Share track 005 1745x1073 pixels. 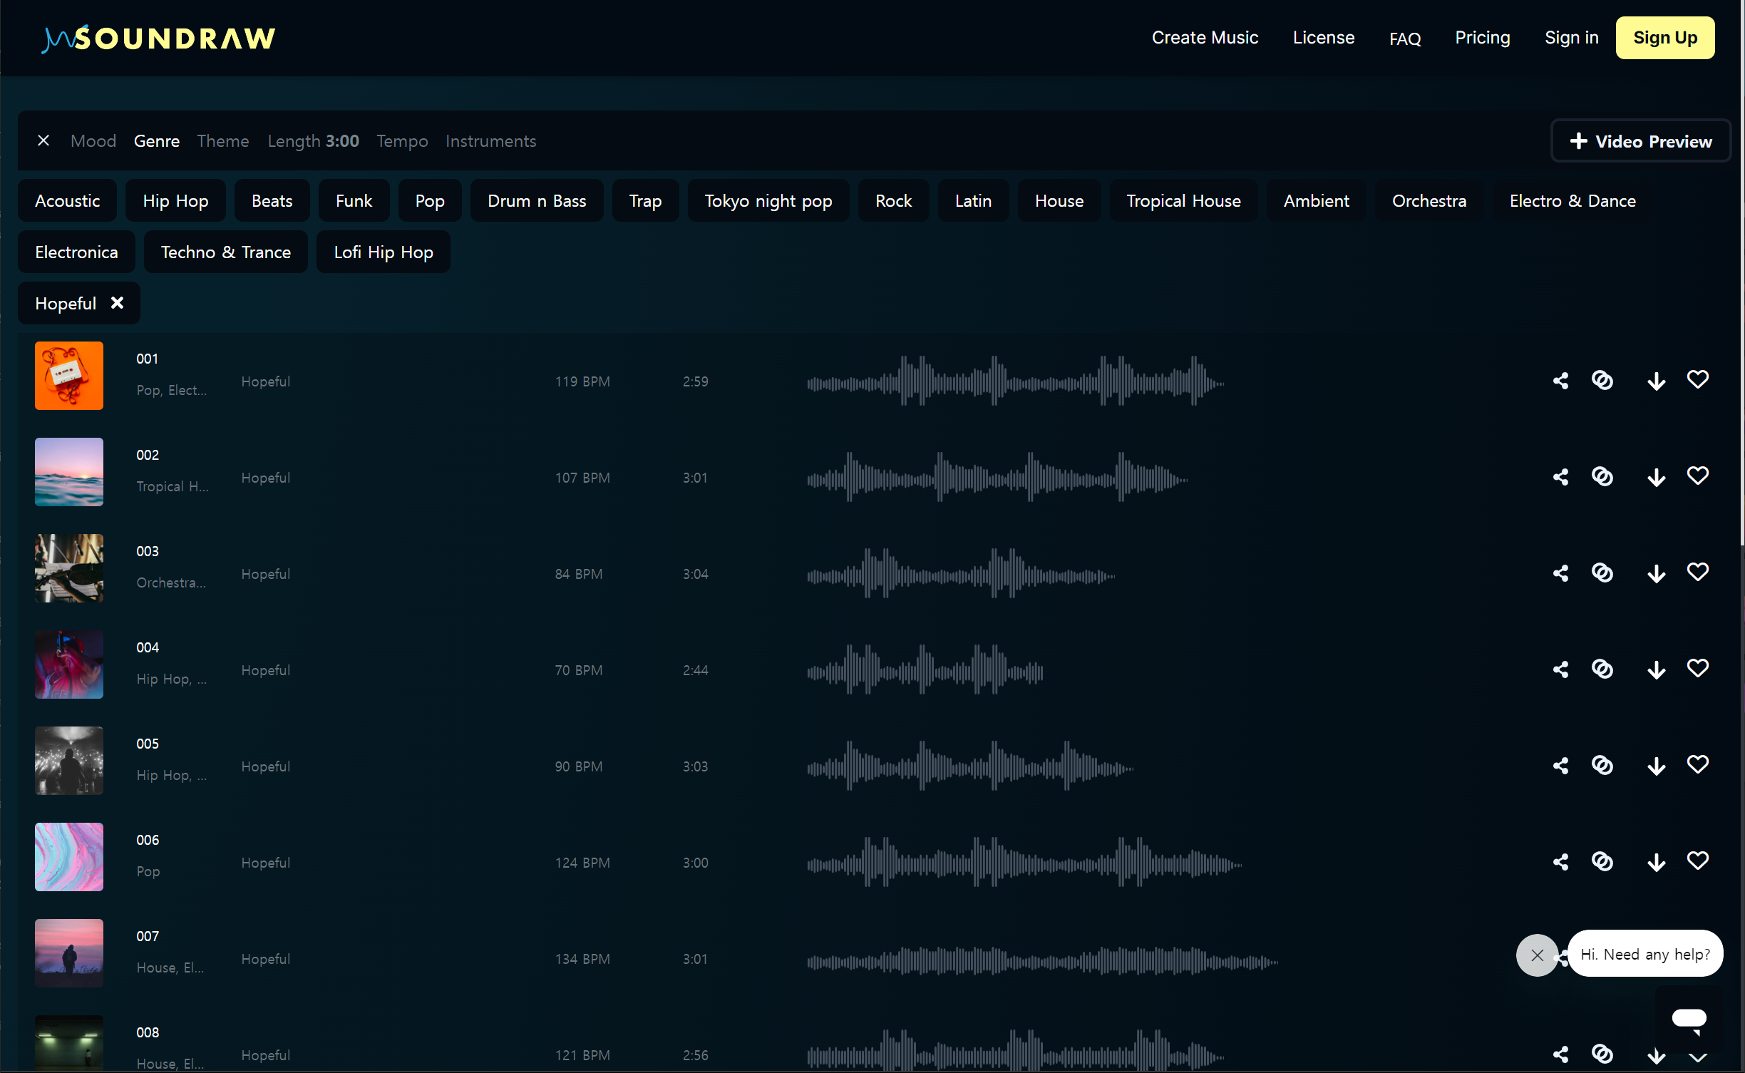(x=1560, y=766)
